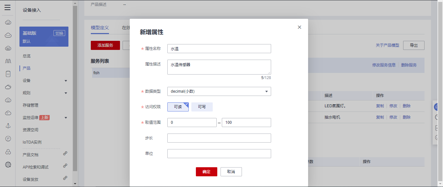Toggle the 可读 access permission option

point(178,107)
